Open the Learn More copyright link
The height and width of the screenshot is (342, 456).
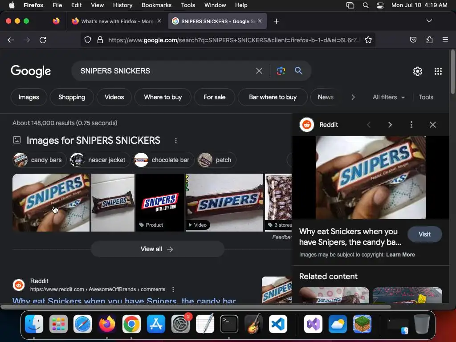(400, 254)
